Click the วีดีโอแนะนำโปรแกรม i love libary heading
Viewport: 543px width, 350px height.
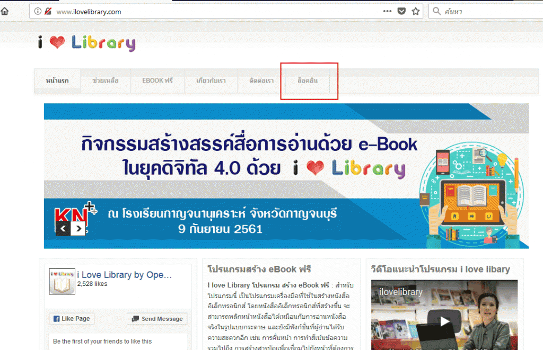pos(441,269)
